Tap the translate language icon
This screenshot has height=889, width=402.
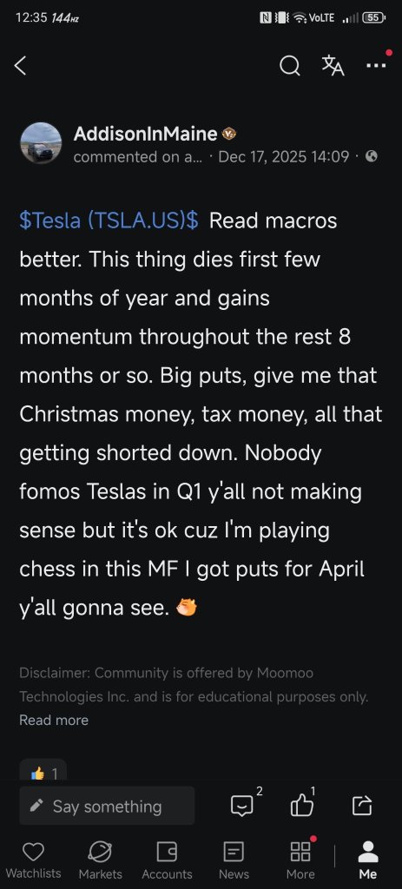(333, 66)
